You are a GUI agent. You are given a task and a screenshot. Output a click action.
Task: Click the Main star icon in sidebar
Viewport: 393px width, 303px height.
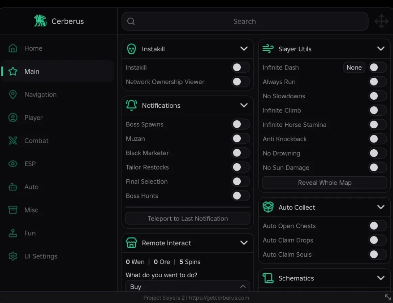13,71
